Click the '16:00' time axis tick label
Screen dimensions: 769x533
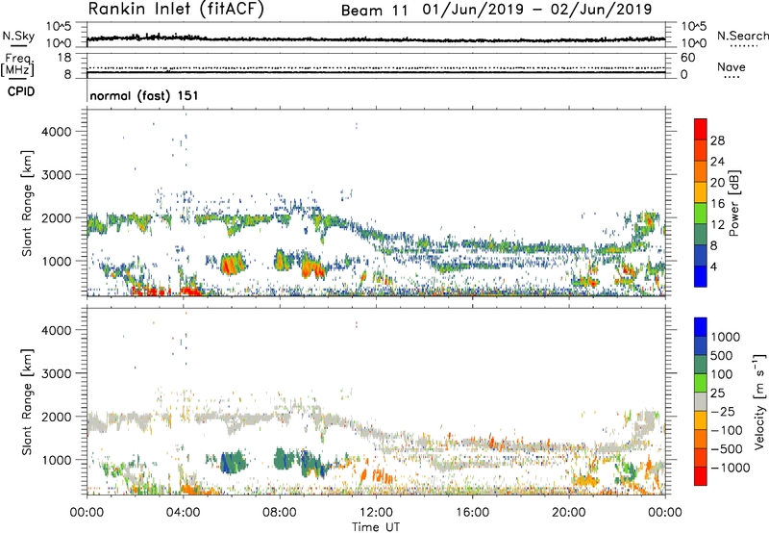coord(472,513)
